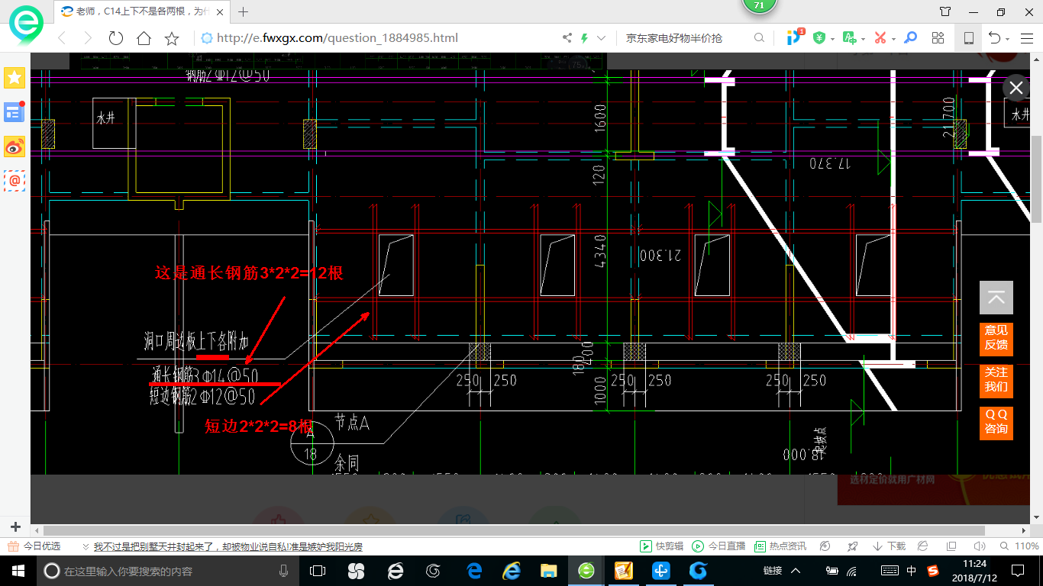
Task: Click the green lightning speed-mode icon
Action: (x=584, y=38)
